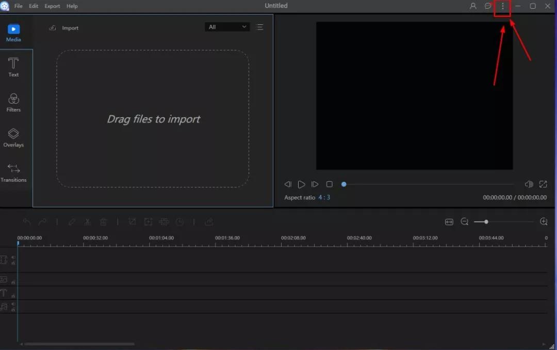Toggle fullscreen preview mode

543,184
